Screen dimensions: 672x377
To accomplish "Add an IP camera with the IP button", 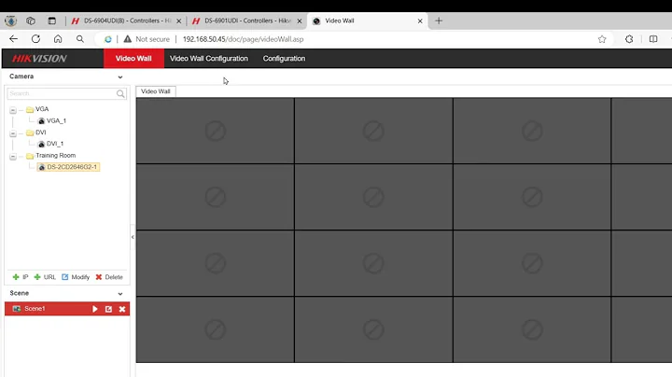I will pyautogui.click(x=21, y=277).
